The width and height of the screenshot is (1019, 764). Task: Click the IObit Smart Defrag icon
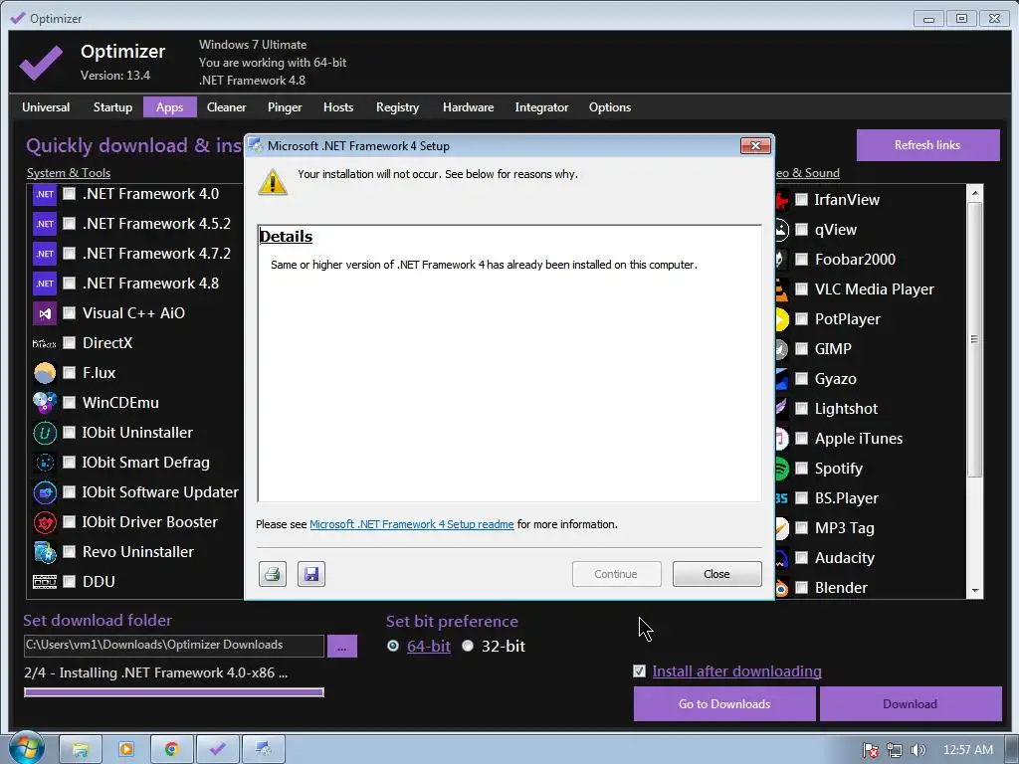point(45,463)
